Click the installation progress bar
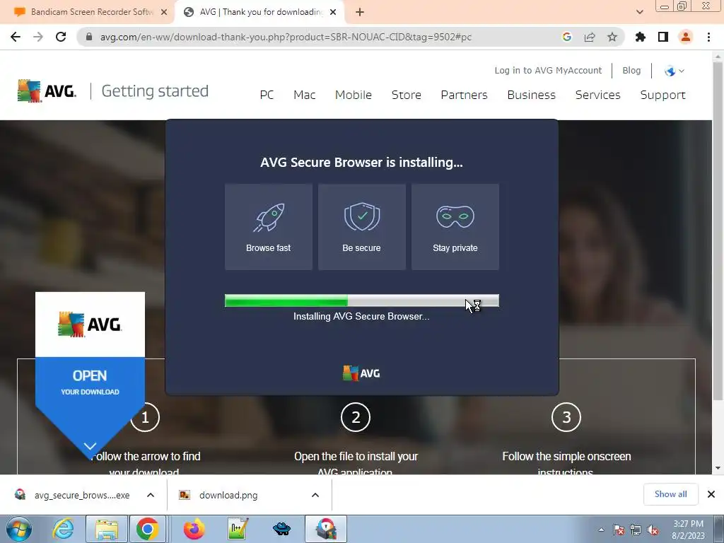Image resolution: width=724 pixels, height=543 pixels. [361, 300]
